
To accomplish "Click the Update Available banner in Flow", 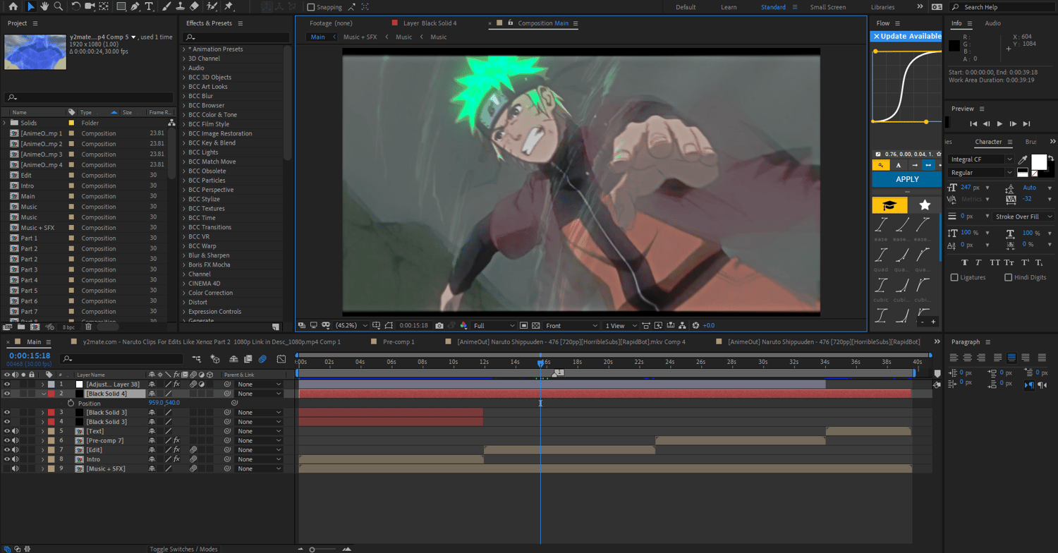I will point(906,36).
